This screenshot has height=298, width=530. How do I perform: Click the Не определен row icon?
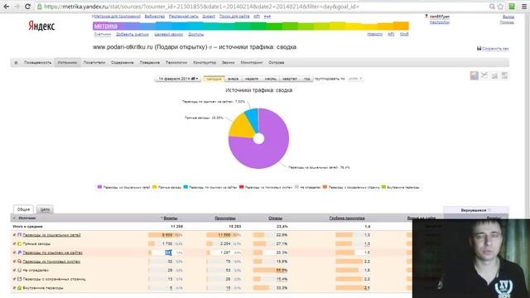tap(19, 270)
